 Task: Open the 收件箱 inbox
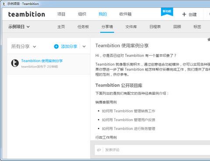[125, 14]
